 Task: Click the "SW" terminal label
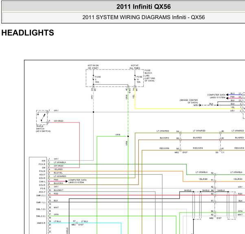44,168
